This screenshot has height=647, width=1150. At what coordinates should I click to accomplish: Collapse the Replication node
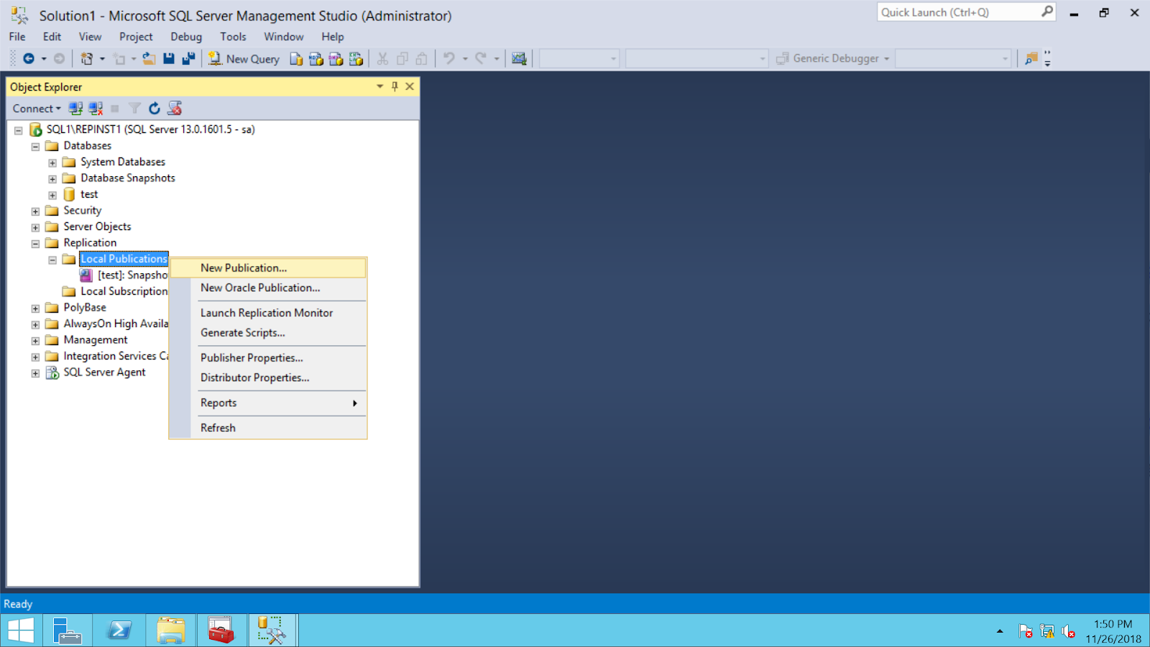pos(34,243)
